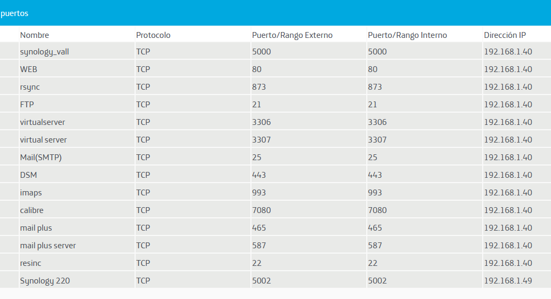This screenshot has width=551, height=299.
Task: Click the mail plus server name
Action: [x=48, y=246]
